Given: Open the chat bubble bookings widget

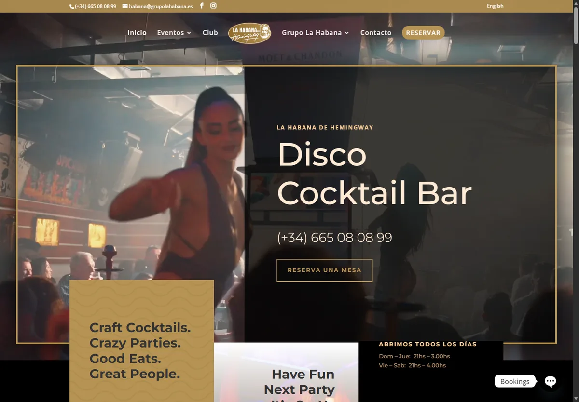Looking at the screenshot, I should 550,381.
